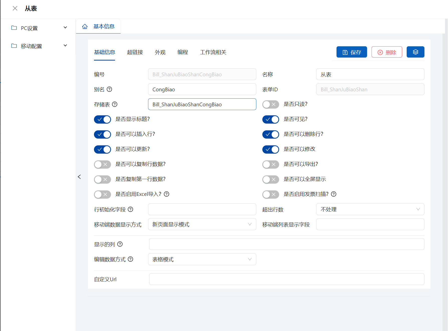This screenshot has width=448, height=331.
Task: Open the 超出行数 dropdown
Action: click(370, 209)
